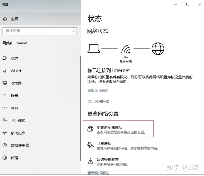Click the Home (主页) house icon
This screenshot has height=176, width=204.
point(5,19)
